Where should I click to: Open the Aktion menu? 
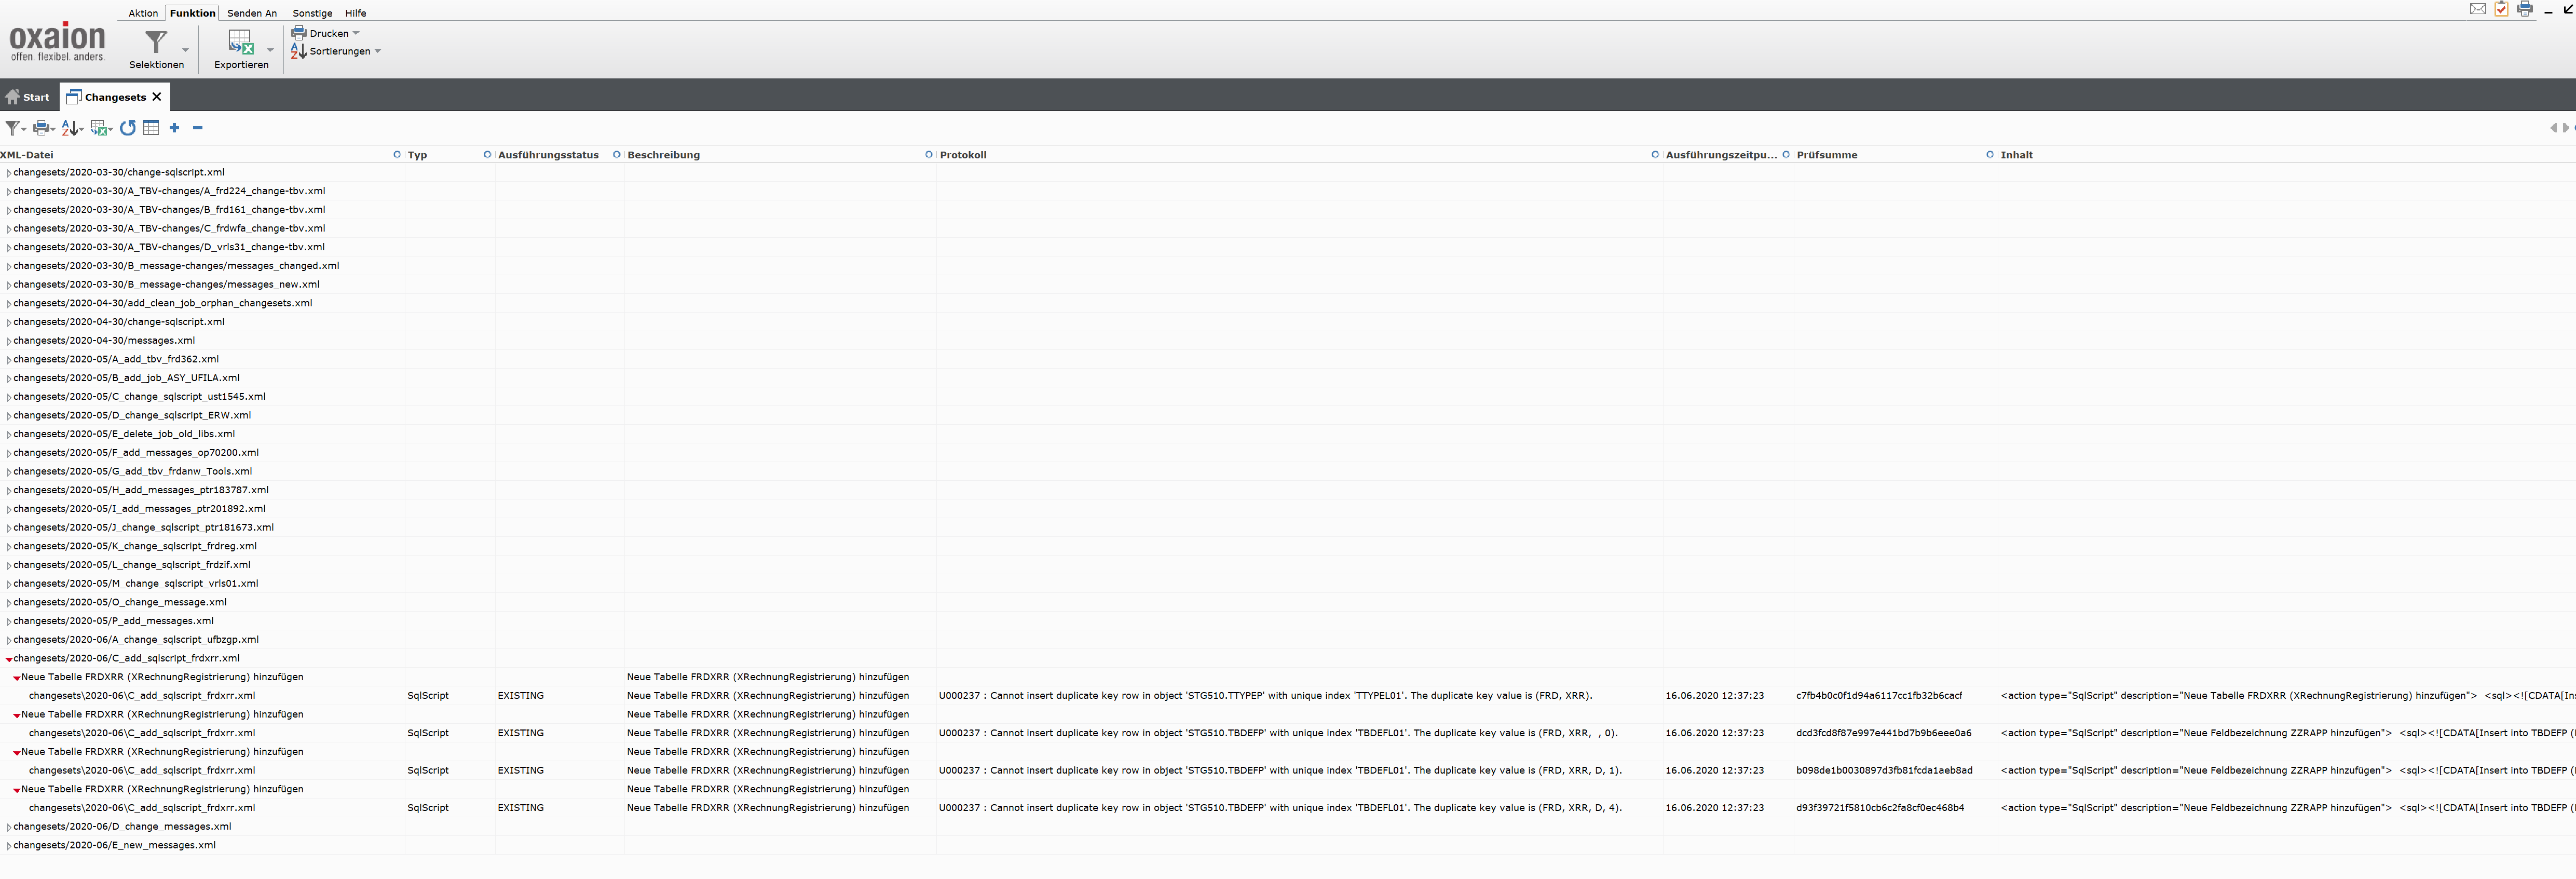[143, 13]
